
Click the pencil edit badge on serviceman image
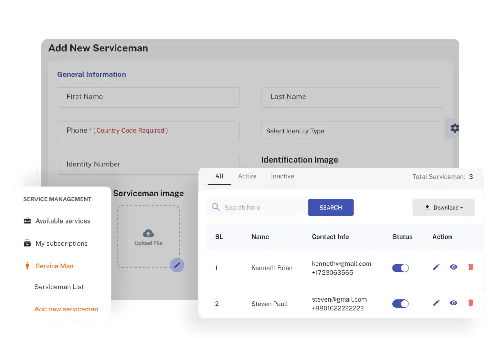tap(177, 265)
